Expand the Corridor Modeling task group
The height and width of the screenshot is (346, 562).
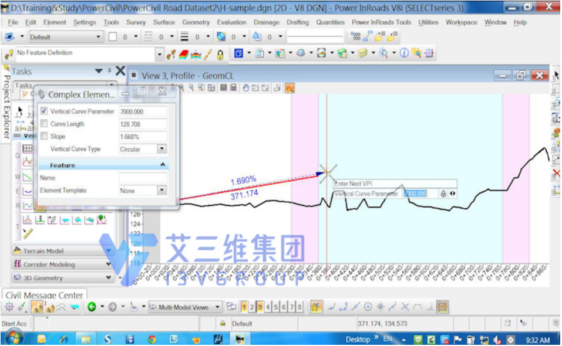tap(63, 264)
